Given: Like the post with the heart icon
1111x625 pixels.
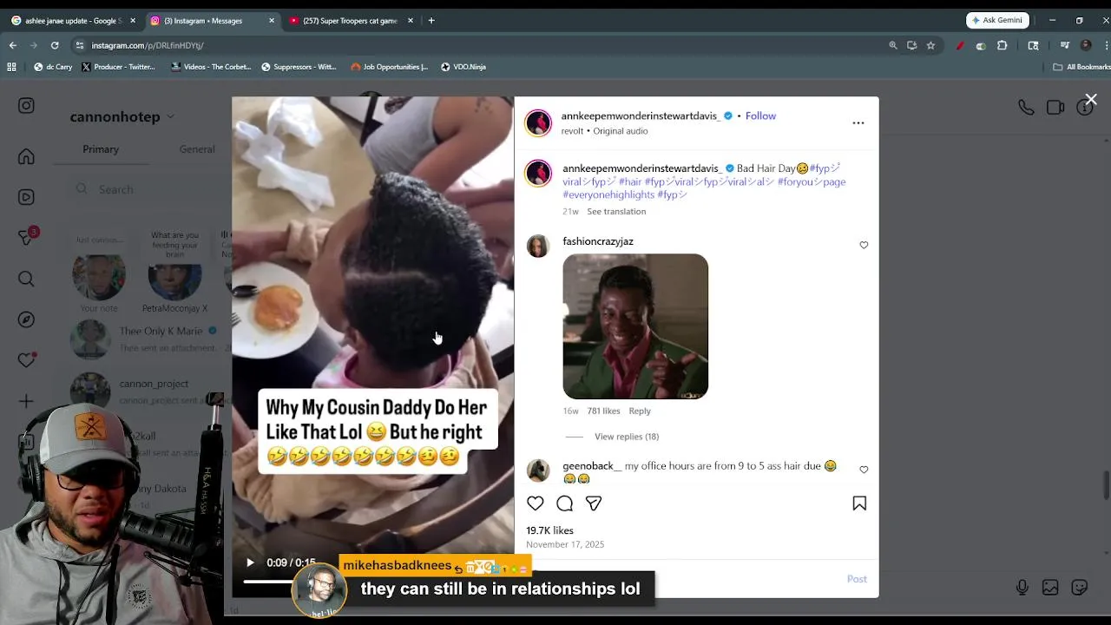Looking at the screenshot, I should click(x=536, y=503).
